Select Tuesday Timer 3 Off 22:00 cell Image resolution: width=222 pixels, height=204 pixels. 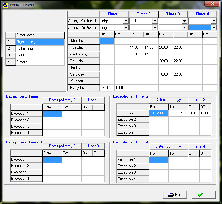[x=181, y=47]
